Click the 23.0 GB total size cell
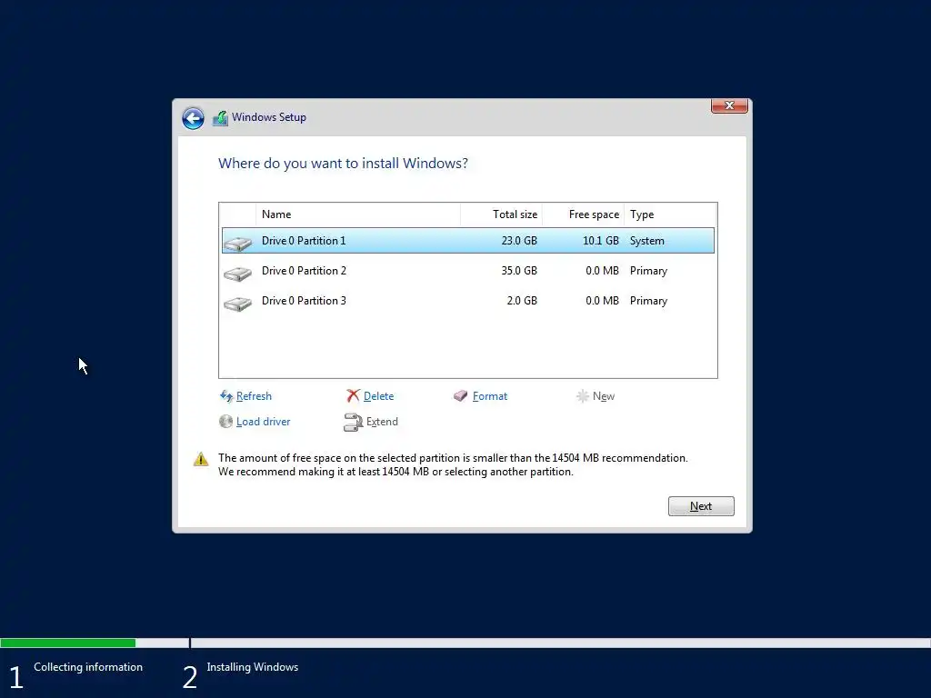This screenshot has height=698, width=931. click(x=519, y=240)
